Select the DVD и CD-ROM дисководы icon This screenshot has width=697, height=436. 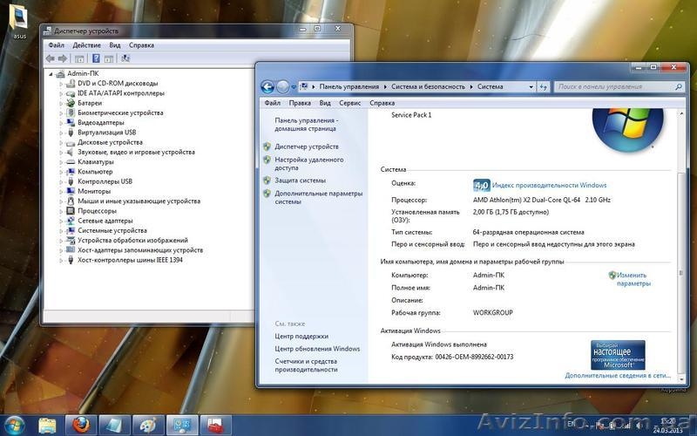(71, 83)
